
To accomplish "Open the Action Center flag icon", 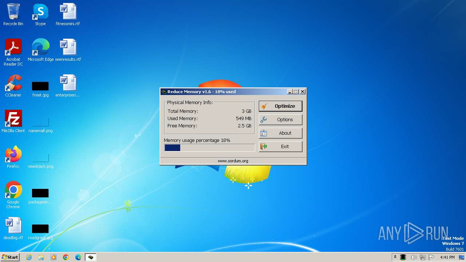I will coord(432,257).
